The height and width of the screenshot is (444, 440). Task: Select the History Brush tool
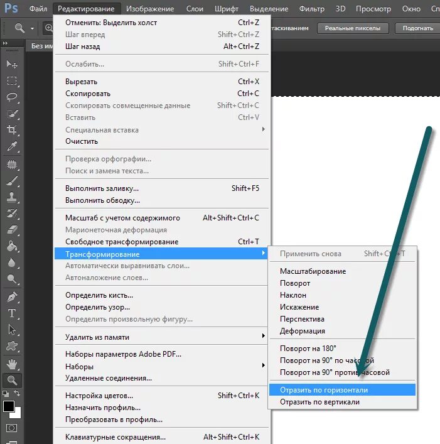pos(11,214)
